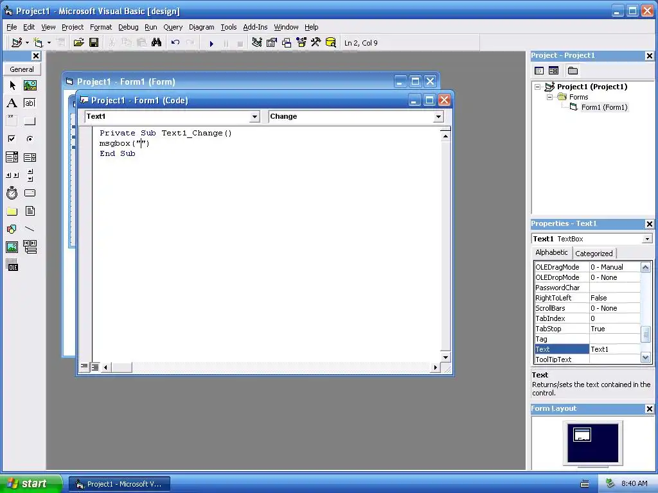Open the Query menu

pyautogui.click(x=173, y=27)
